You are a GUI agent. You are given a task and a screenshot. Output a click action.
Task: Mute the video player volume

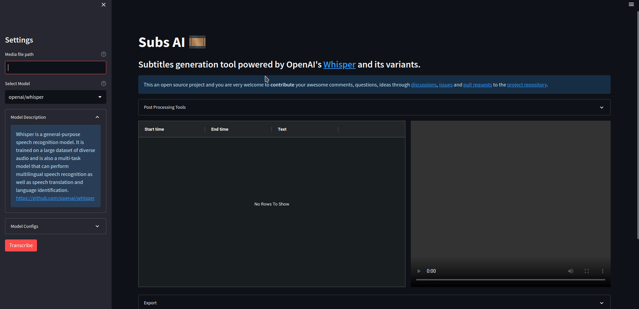pyautogui.click(x=571, y=271)
